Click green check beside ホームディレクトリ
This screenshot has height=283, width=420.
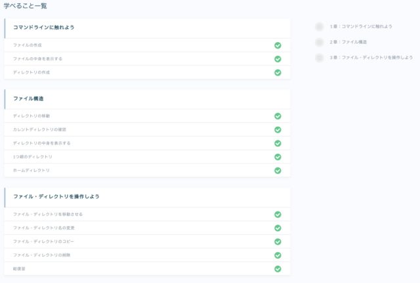pyautogui.click(x=278, y=171)
